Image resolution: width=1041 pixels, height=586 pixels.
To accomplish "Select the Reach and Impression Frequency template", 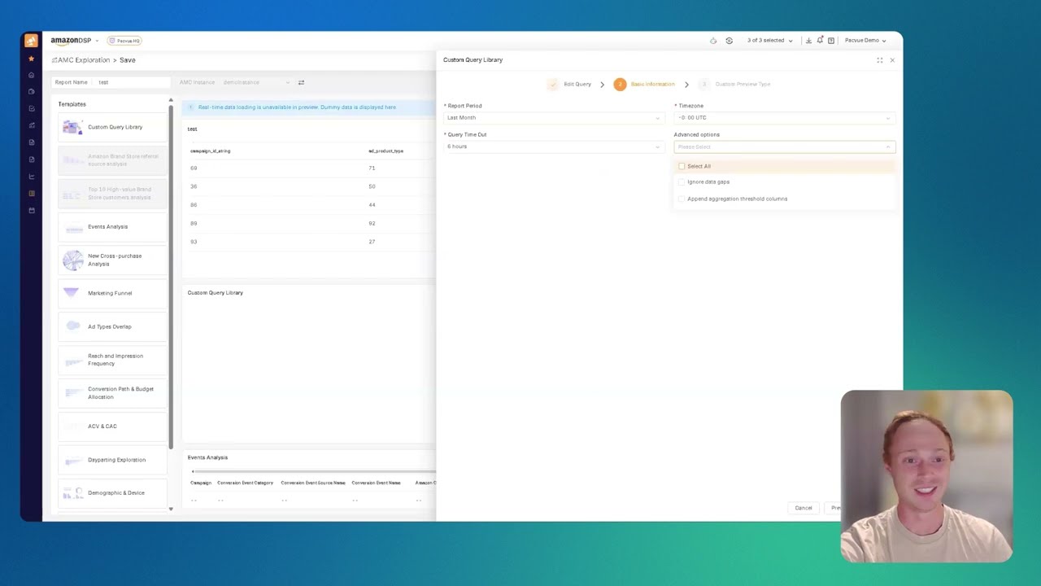I will click(x=112, y=360).
